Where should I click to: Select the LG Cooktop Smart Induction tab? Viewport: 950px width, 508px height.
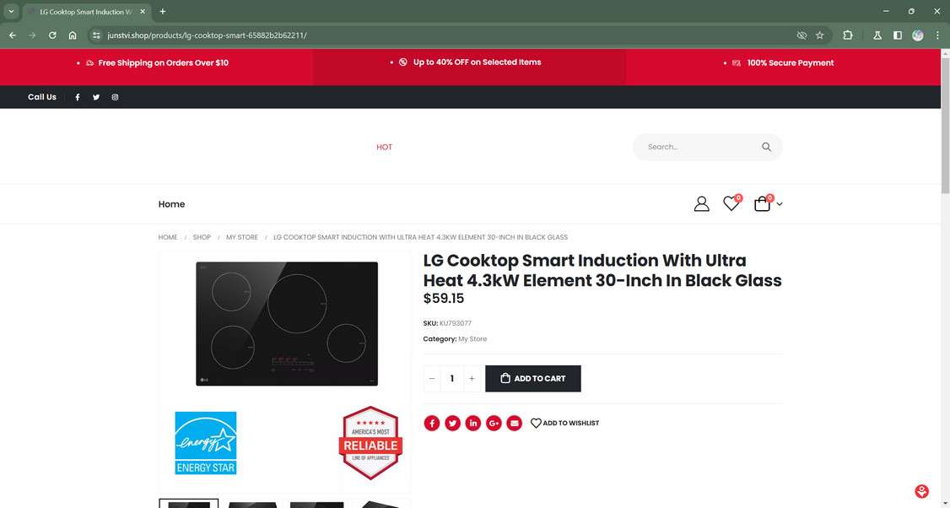(x=85, y=12)
